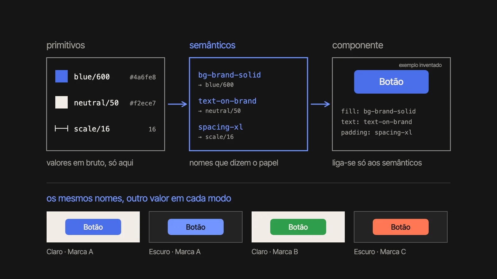Click arrow between semânticos and componente
Viewport: 497px width, 279px height.
click(320, 104)
